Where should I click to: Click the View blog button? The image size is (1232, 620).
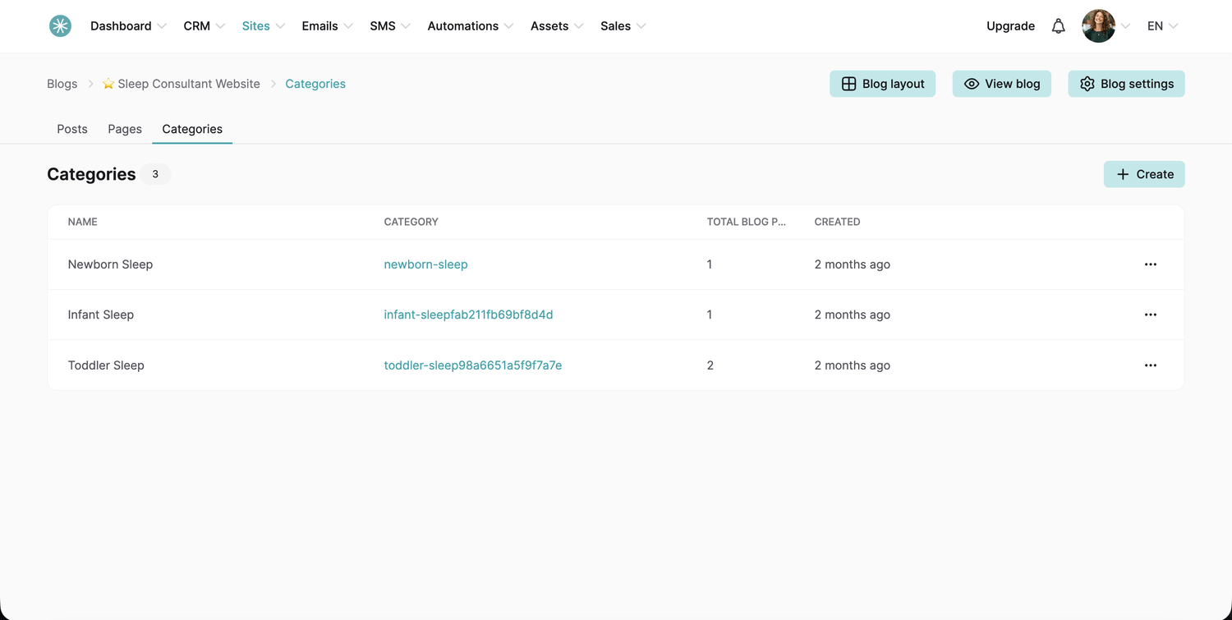pos(1002,84)
